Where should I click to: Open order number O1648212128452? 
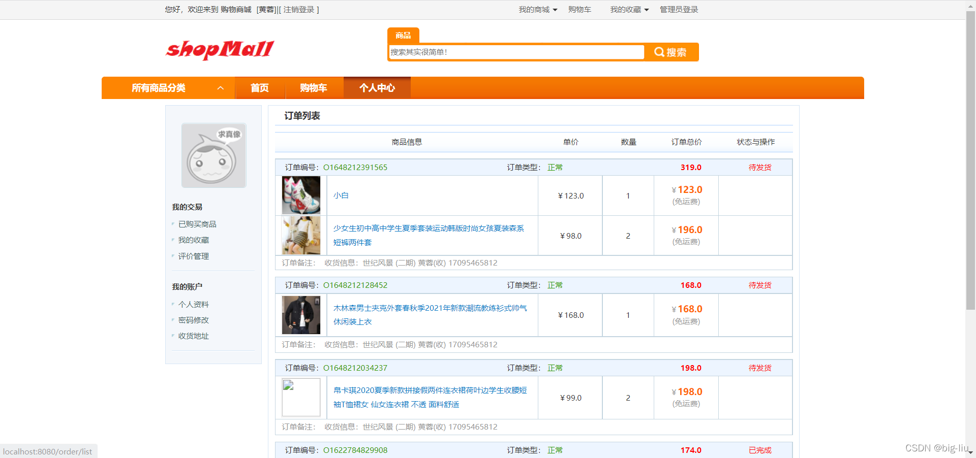(355, 285)
